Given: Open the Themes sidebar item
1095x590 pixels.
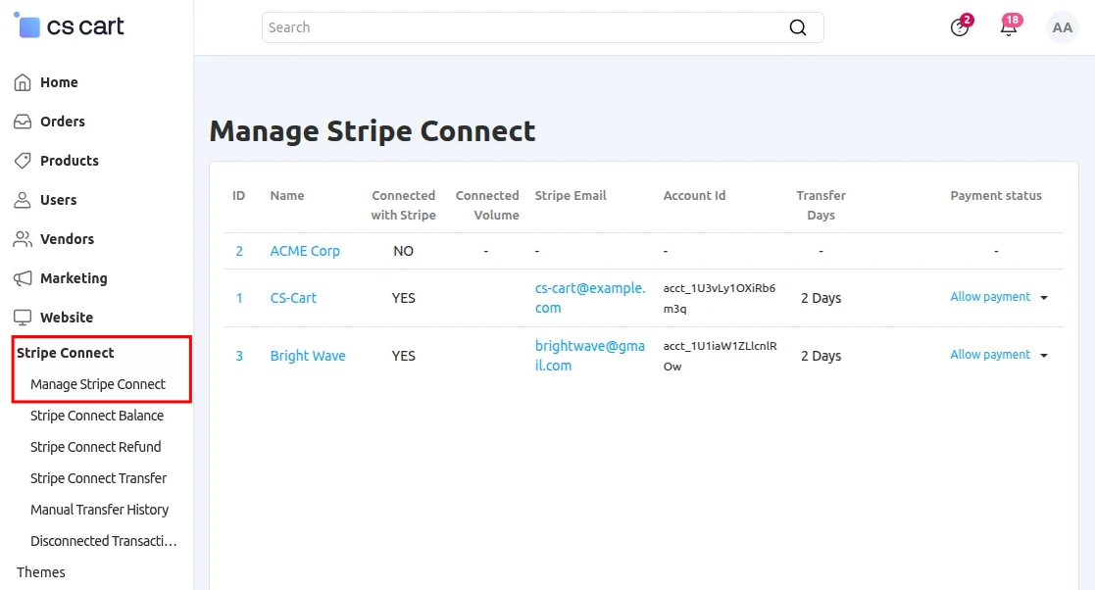Looking at the screenshot, I should point(40,572).
